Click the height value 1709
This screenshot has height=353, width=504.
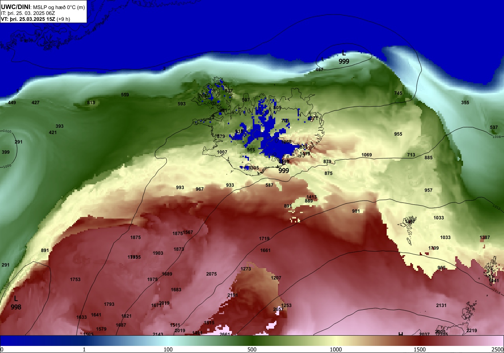click(x=434, y=248)
